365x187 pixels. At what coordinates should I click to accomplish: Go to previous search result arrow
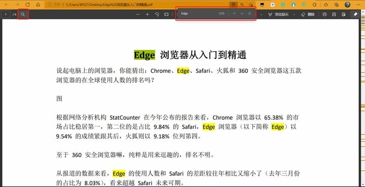pyautogui.click(x=234, y=14)
